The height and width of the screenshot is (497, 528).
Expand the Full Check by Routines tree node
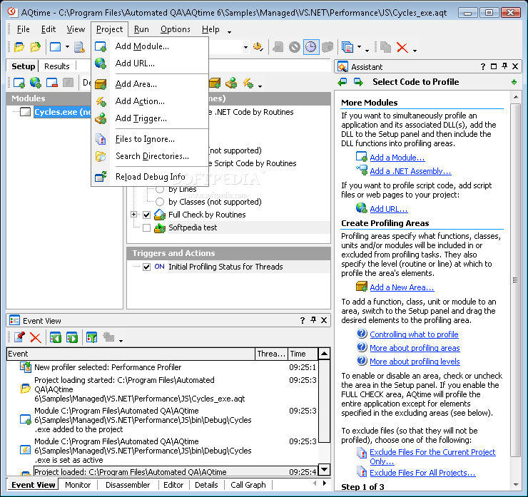tap(134, 215)
